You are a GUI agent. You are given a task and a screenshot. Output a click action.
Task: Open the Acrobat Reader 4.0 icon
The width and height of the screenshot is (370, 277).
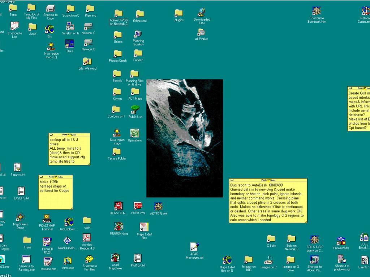point(87,238)
